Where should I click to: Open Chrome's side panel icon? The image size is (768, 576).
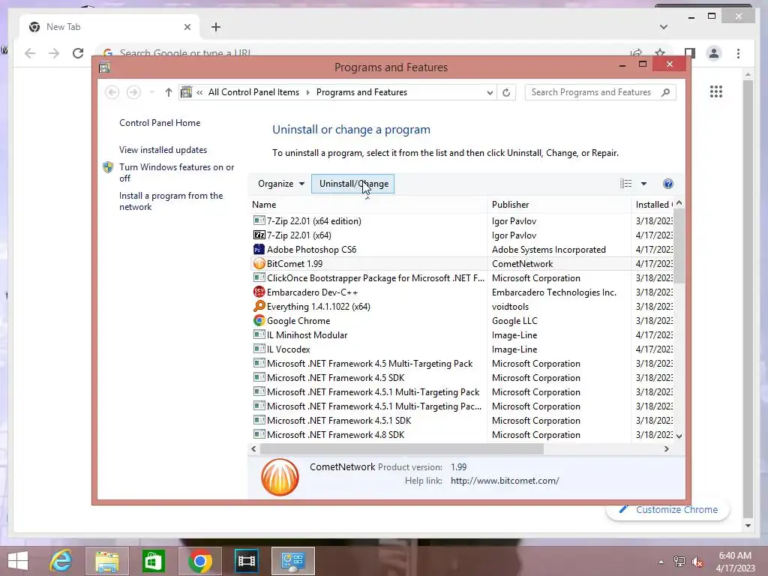click(690, 53)
